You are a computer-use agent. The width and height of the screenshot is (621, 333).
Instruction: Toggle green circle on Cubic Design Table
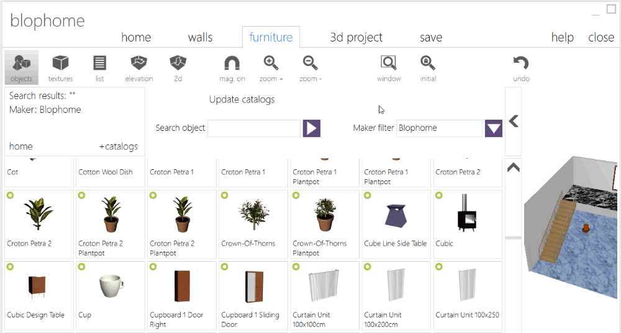10,267
